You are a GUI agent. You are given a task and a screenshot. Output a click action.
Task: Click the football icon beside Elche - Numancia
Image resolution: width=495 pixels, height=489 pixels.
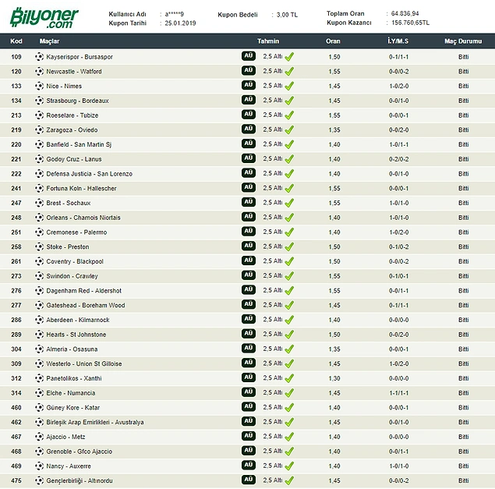click(40, 393)
